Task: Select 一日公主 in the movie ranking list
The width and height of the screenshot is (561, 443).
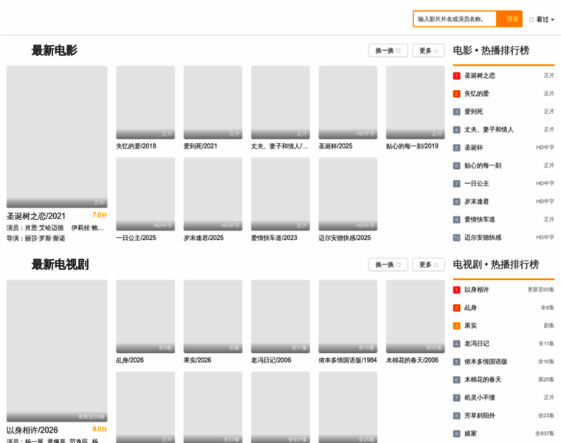Action: point(503,184)
